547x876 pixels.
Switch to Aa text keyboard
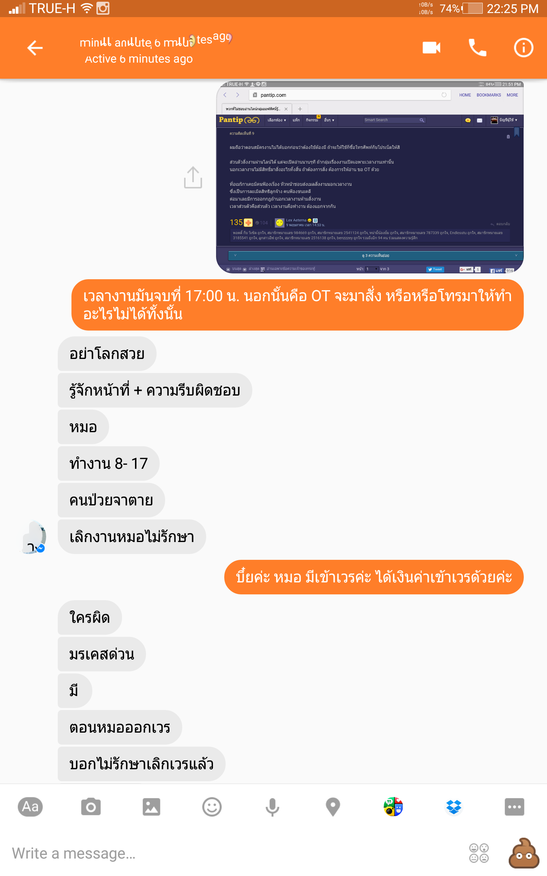pos(30,807)
